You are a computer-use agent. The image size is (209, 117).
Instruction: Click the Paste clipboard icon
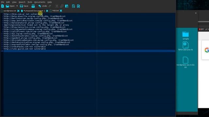67,6
